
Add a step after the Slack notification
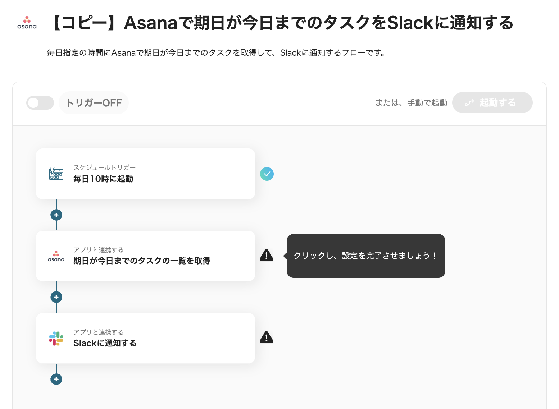pos(56,379)
